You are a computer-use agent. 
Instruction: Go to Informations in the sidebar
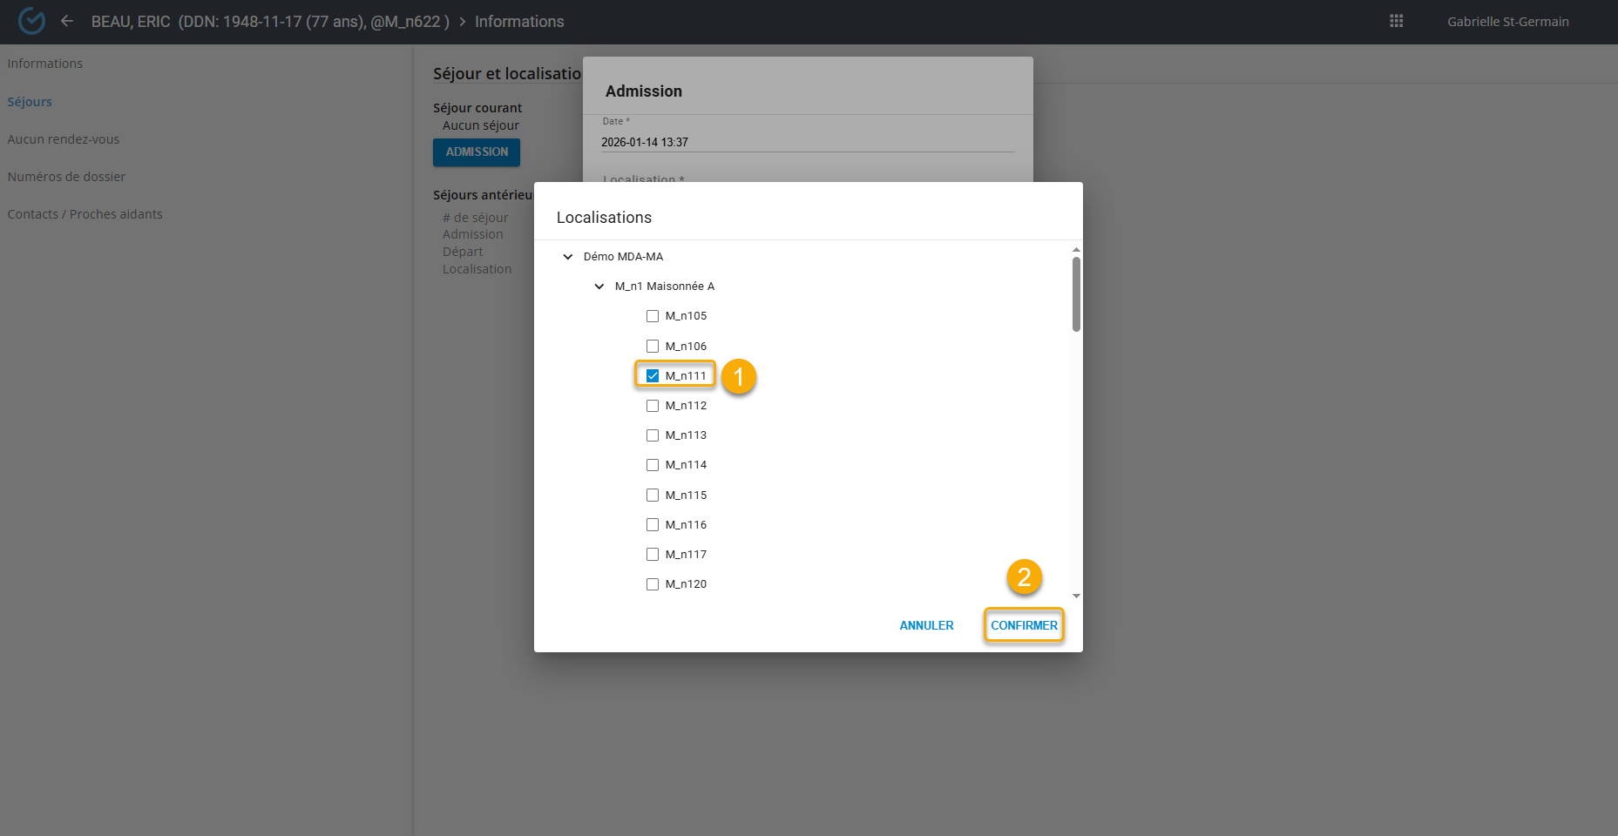coord(45,64)
